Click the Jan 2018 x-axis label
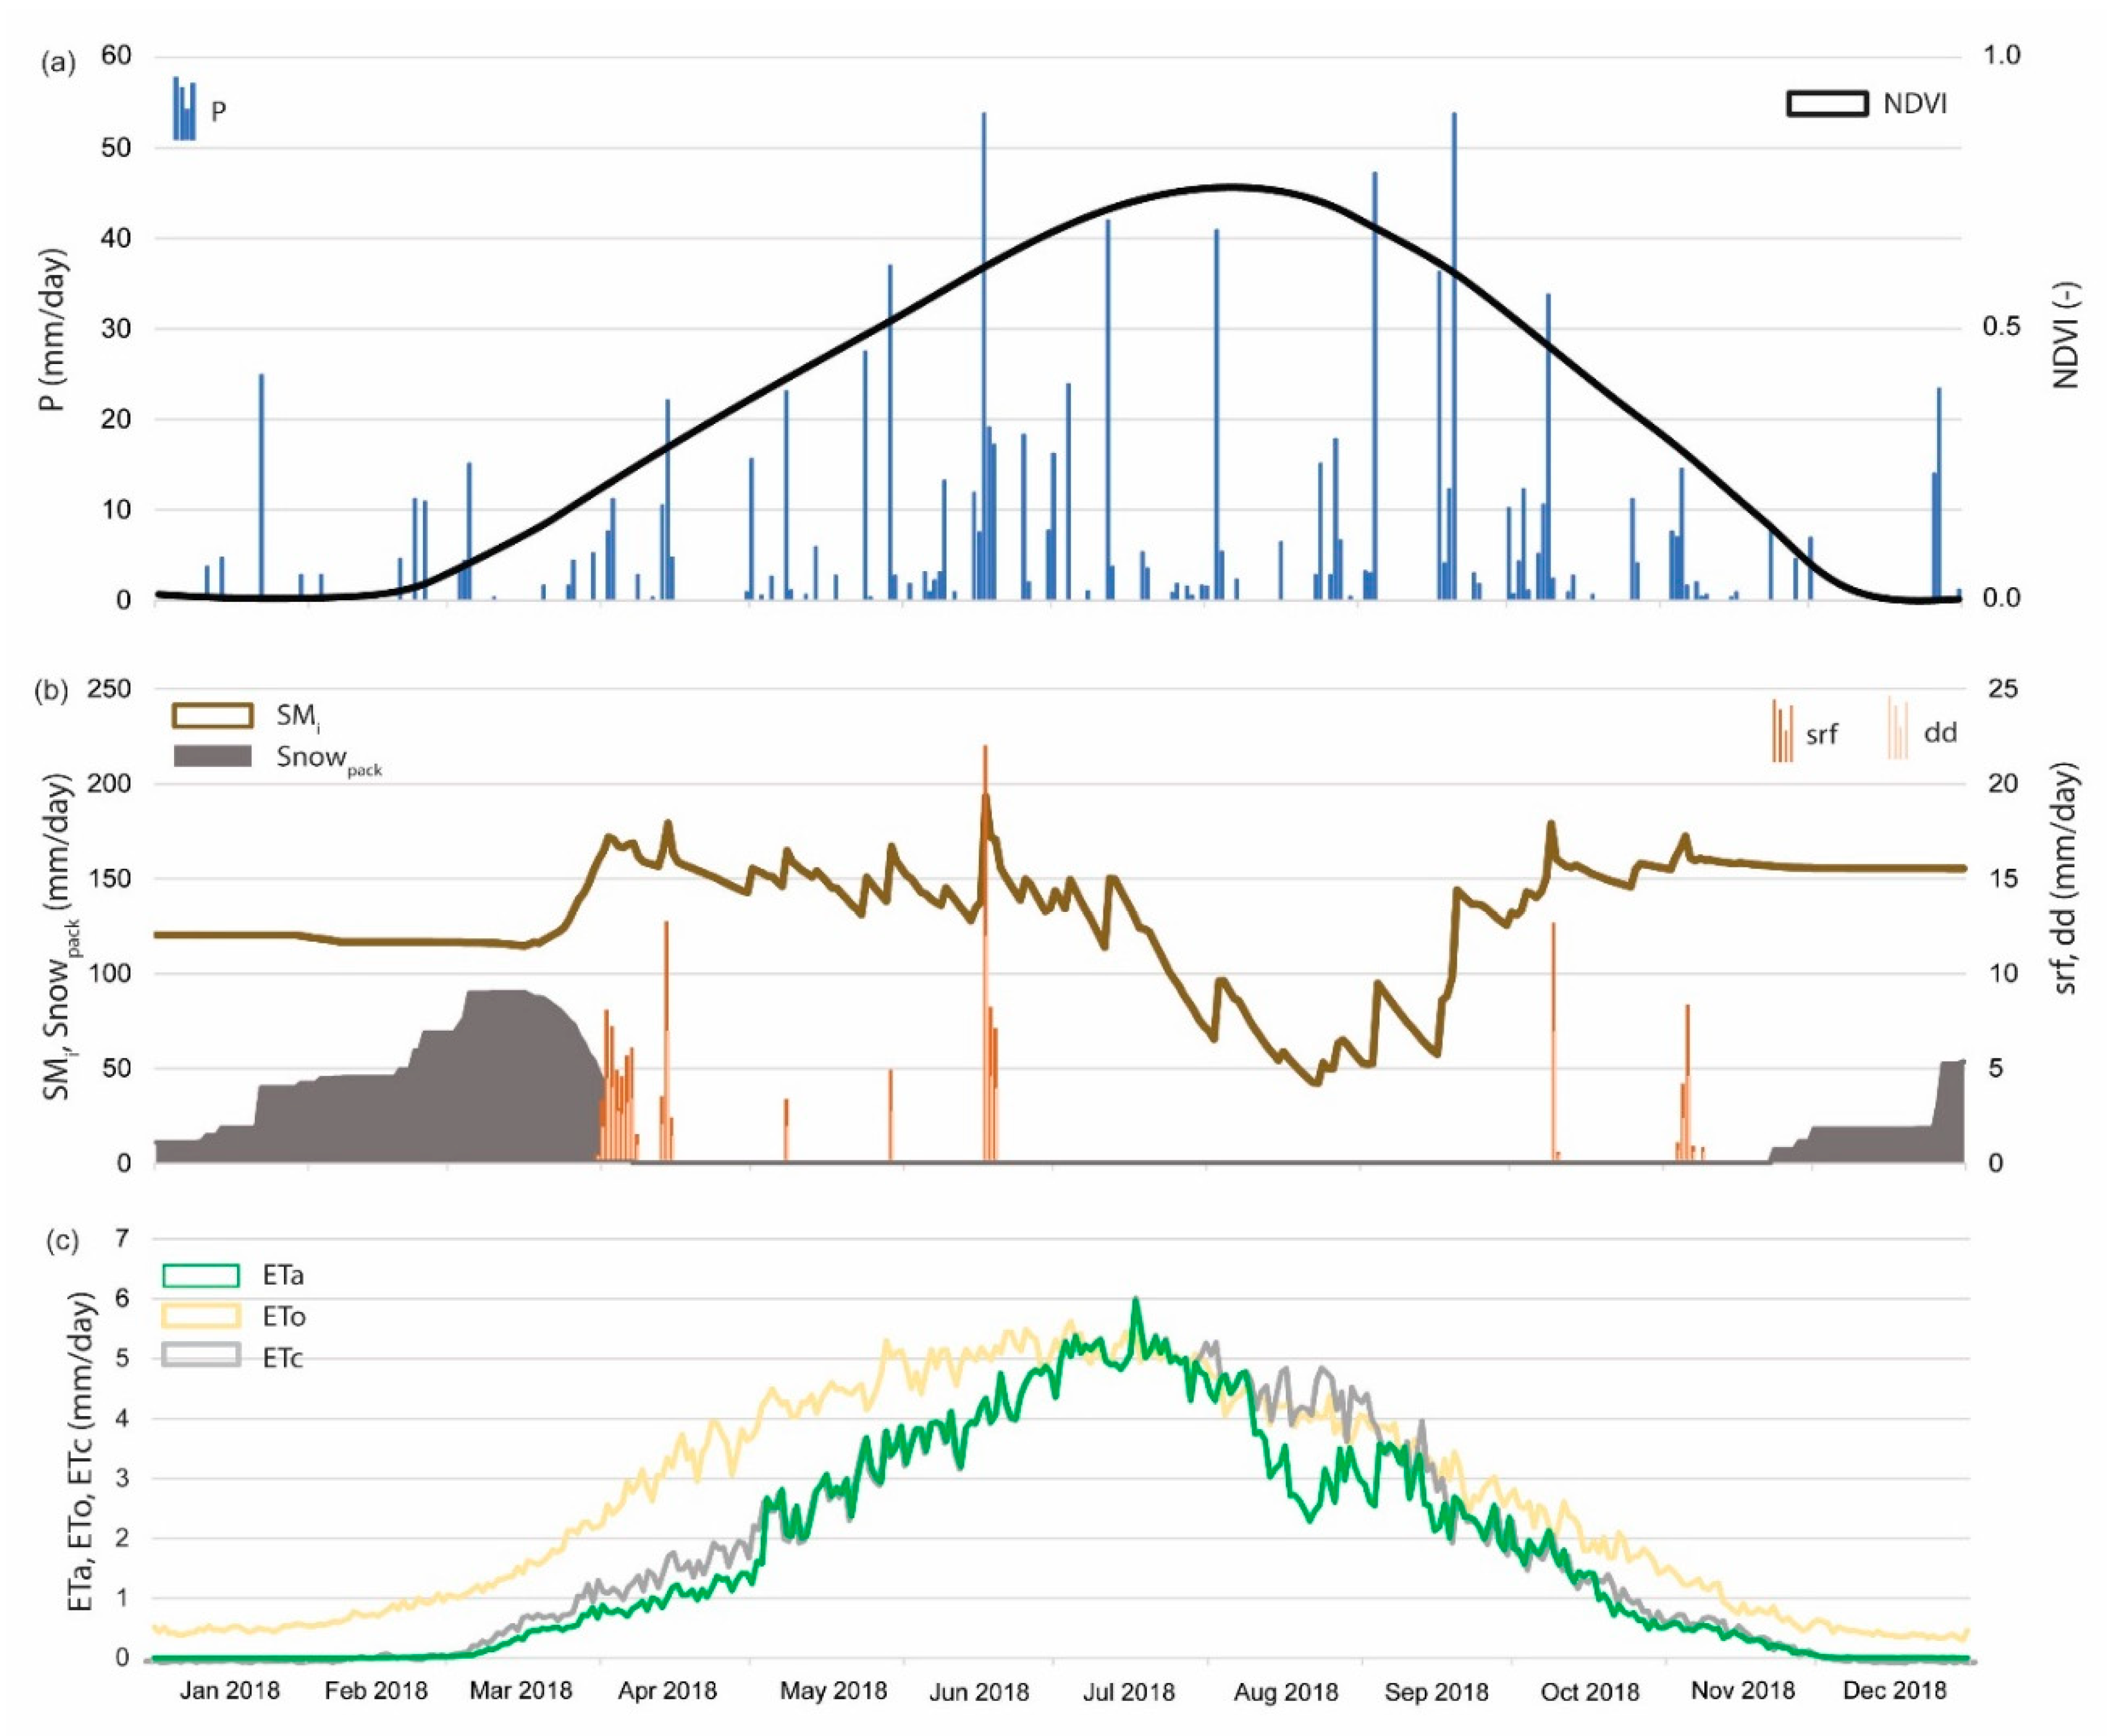 click(x=229, y=1691)
